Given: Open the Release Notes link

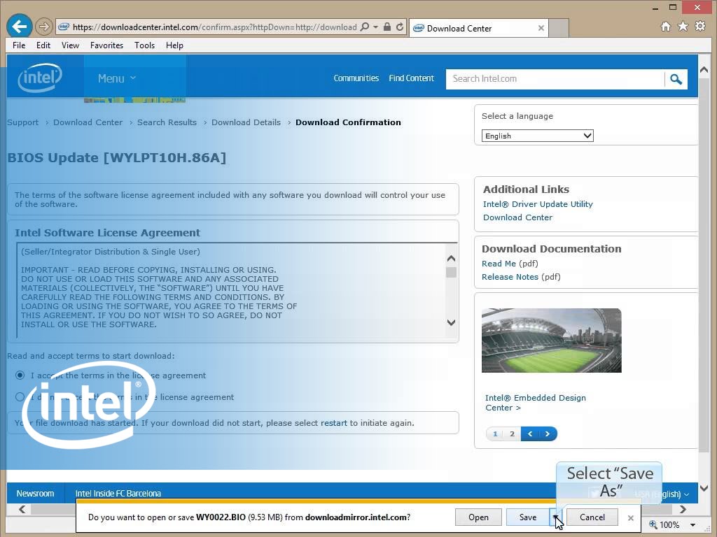Looking at the screenshot, I should click(x=510, y=277).
